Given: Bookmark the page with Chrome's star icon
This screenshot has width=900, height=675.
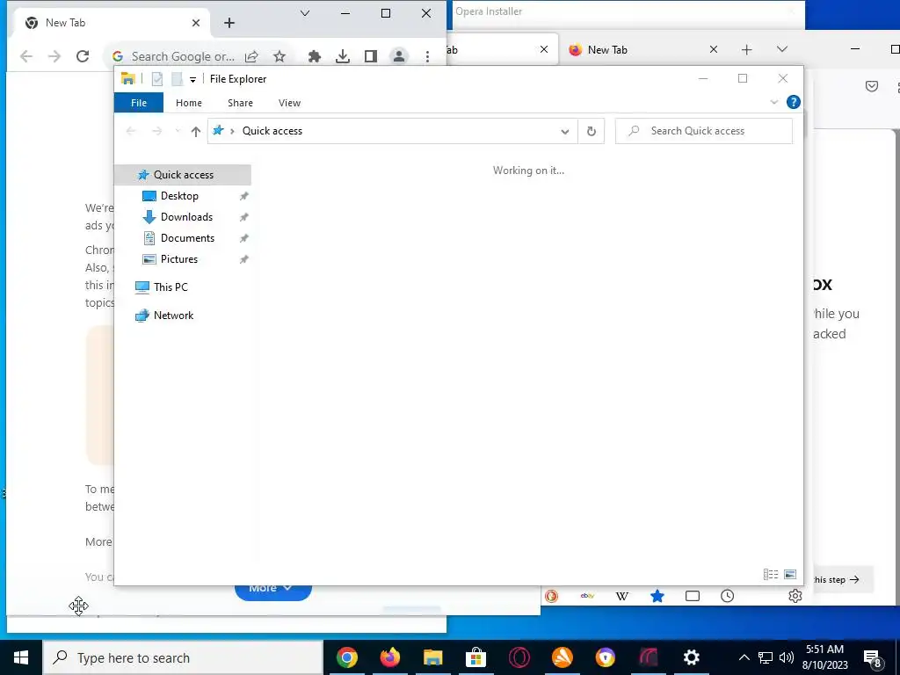Looking at the screenshot, I should [x=279, y=56].
